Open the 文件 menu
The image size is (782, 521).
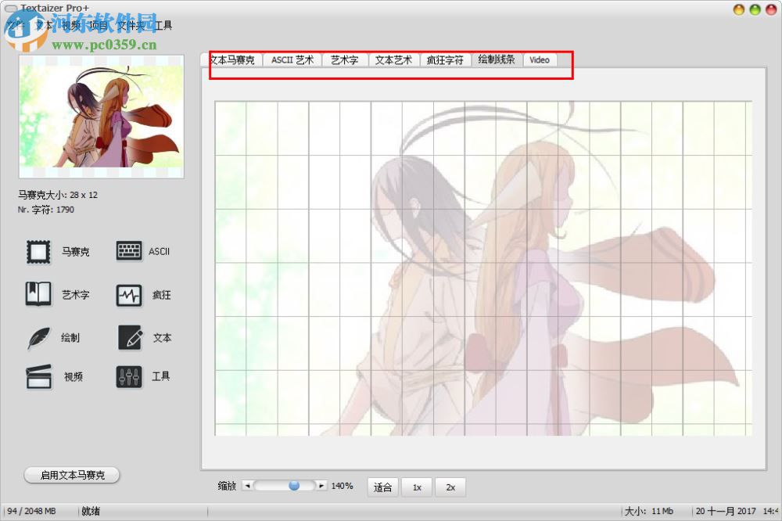pyautogui.click(x=13, y=25)
